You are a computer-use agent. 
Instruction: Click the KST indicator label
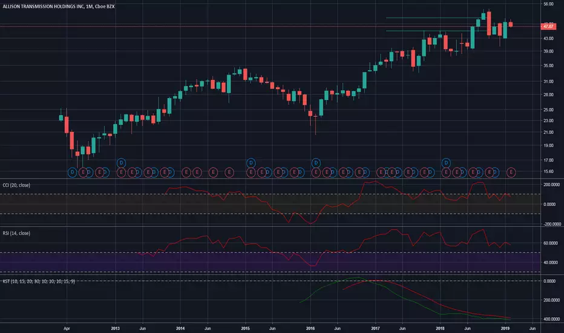39,281
